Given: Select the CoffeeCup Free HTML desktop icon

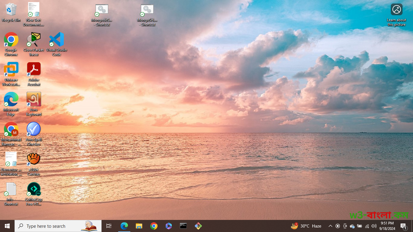Looking at the screenshot, I should click(x=34, y=194).
